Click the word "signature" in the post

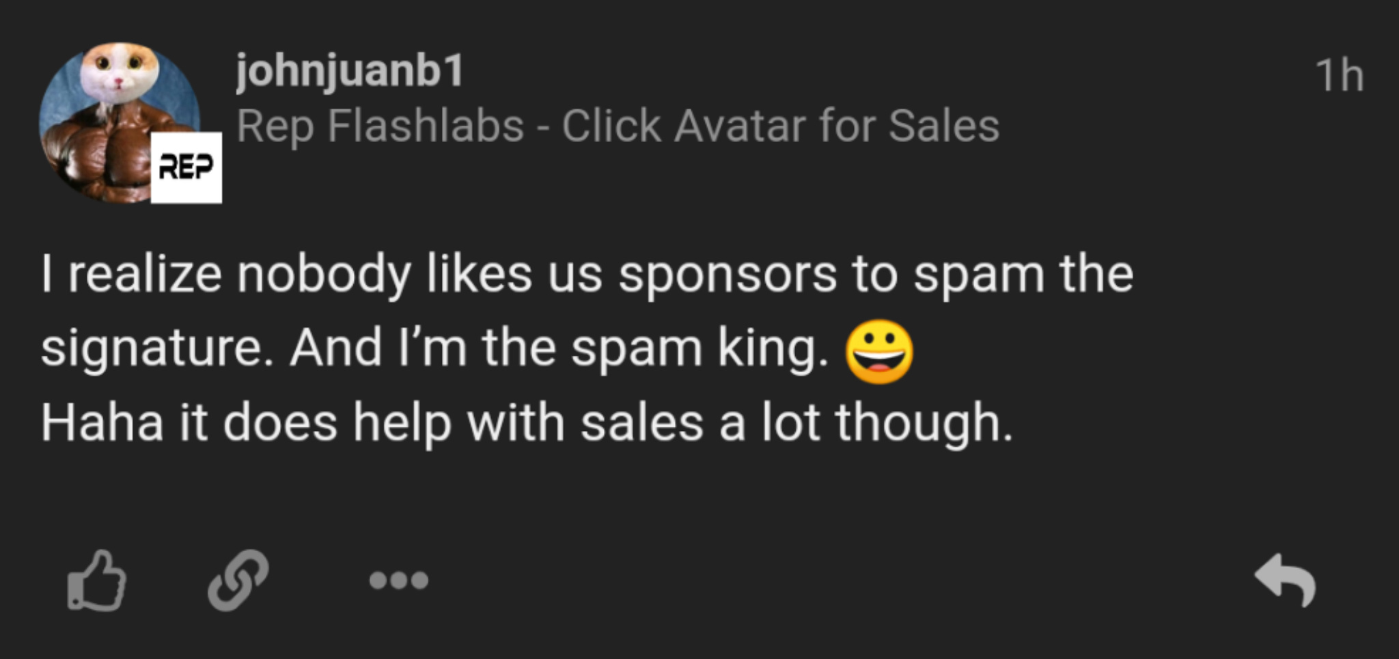(152, 348)
